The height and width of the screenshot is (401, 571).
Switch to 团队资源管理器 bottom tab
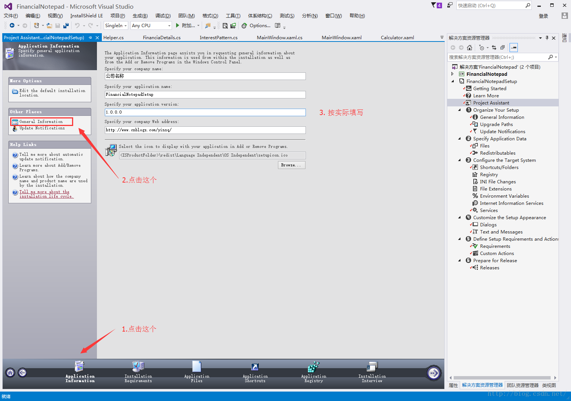(x=522, y=385)
